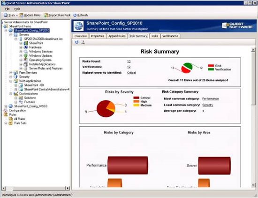
Task: Click the Configuration icon in tree
Action: (x=6, y=110)
